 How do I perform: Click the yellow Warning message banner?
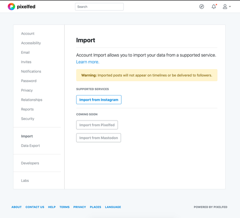point(147,75)
